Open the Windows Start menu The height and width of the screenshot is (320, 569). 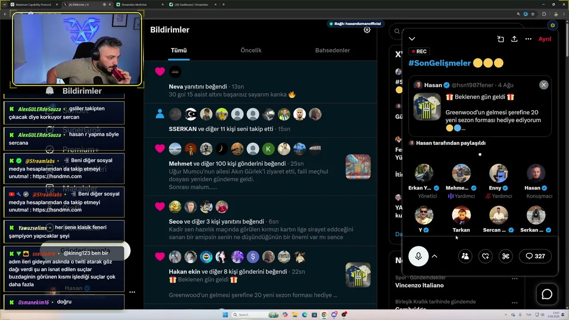(x=225, y=315)
